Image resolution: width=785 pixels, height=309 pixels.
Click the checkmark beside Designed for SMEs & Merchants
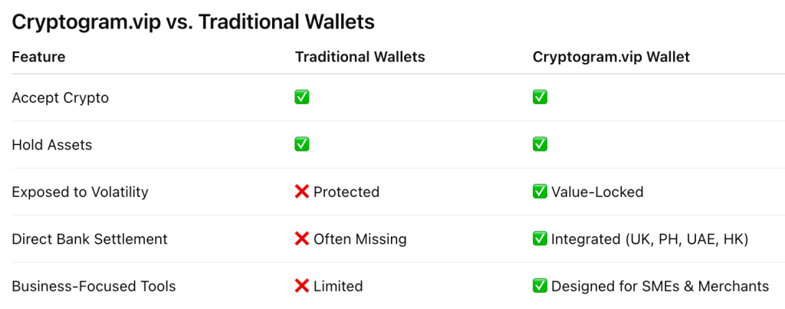click(540, 286)
